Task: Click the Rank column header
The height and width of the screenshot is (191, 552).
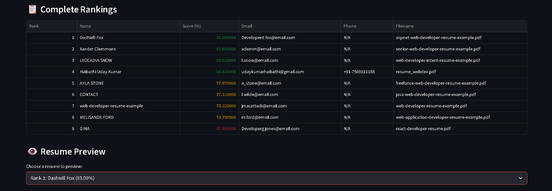Action: [x=52, y=26]
